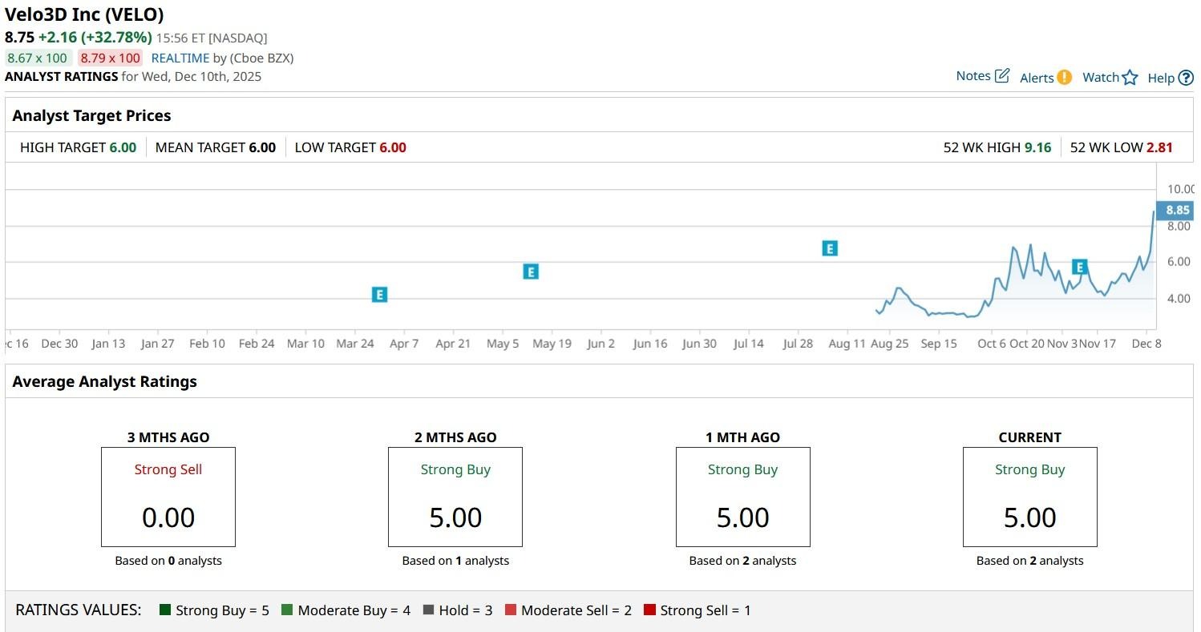Screen dimensions: 1201x632
Task: Click the Watch star icon
Action: 1130,78
